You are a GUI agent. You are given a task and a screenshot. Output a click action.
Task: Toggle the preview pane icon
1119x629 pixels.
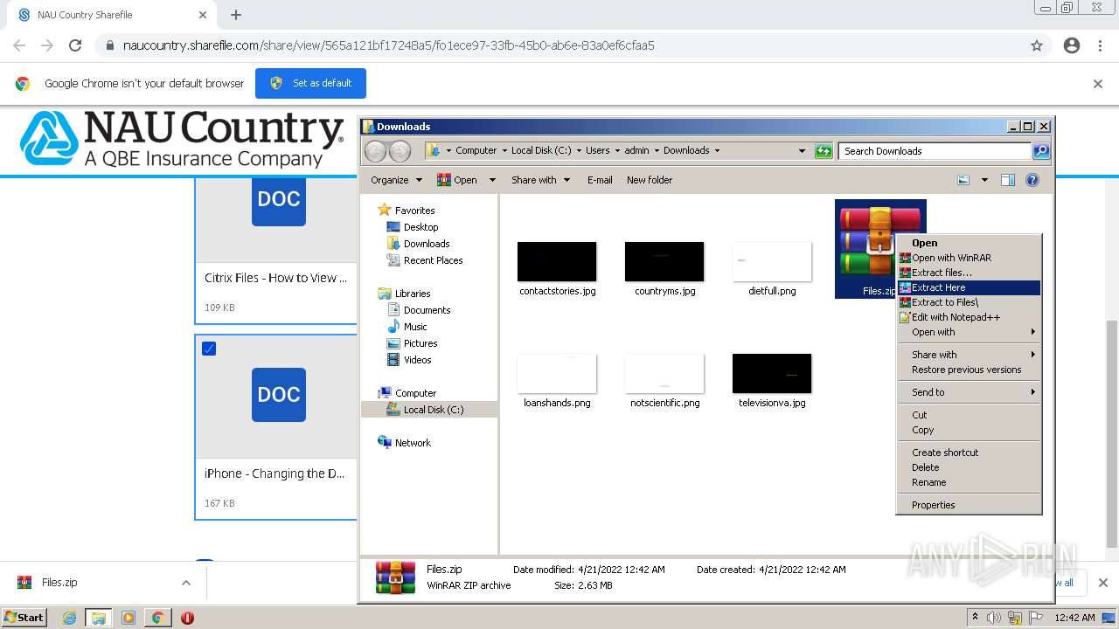pyautogui.click(x=1008, y=180)
